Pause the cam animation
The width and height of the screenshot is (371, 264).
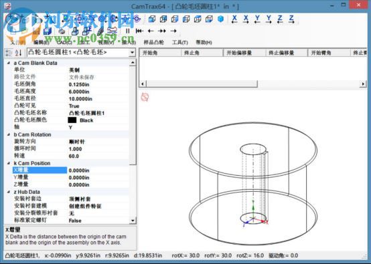click(x=127, y=31)
